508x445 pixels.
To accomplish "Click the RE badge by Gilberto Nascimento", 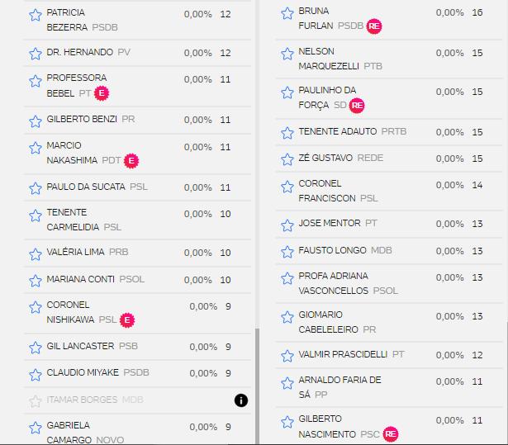I will pos(391,434).
